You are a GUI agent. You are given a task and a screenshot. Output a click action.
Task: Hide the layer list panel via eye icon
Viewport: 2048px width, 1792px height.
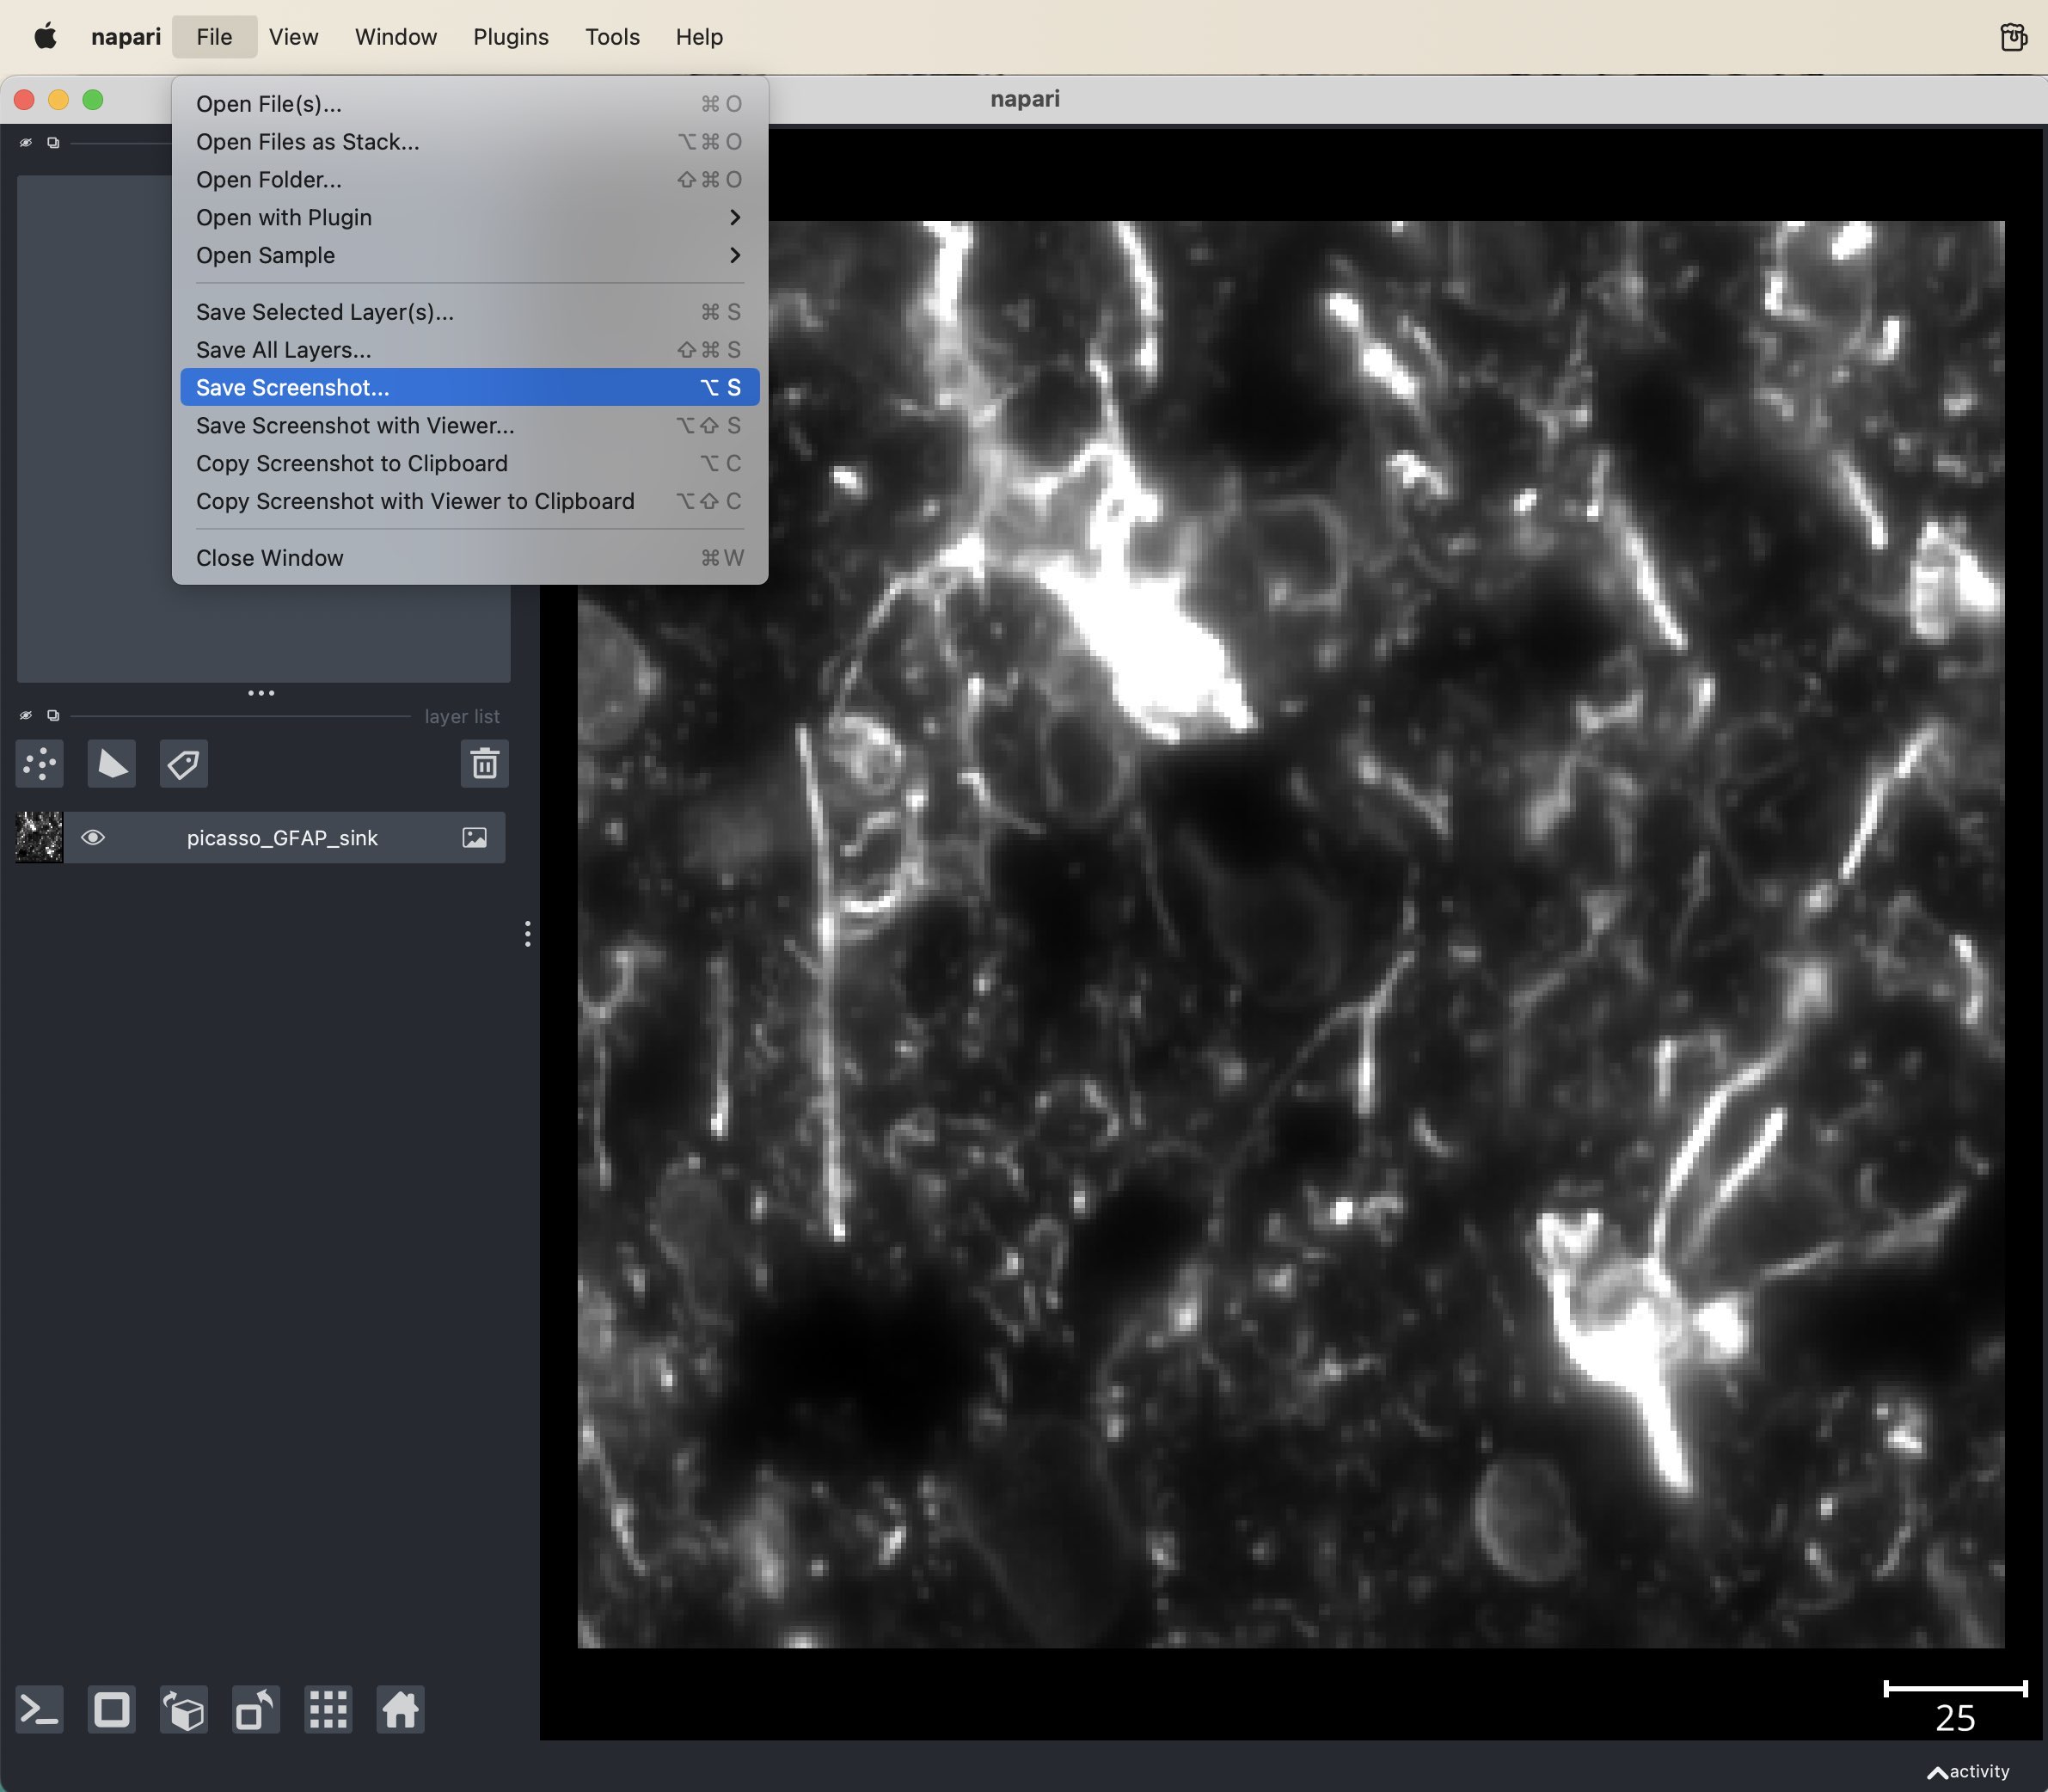coord(26,716)
